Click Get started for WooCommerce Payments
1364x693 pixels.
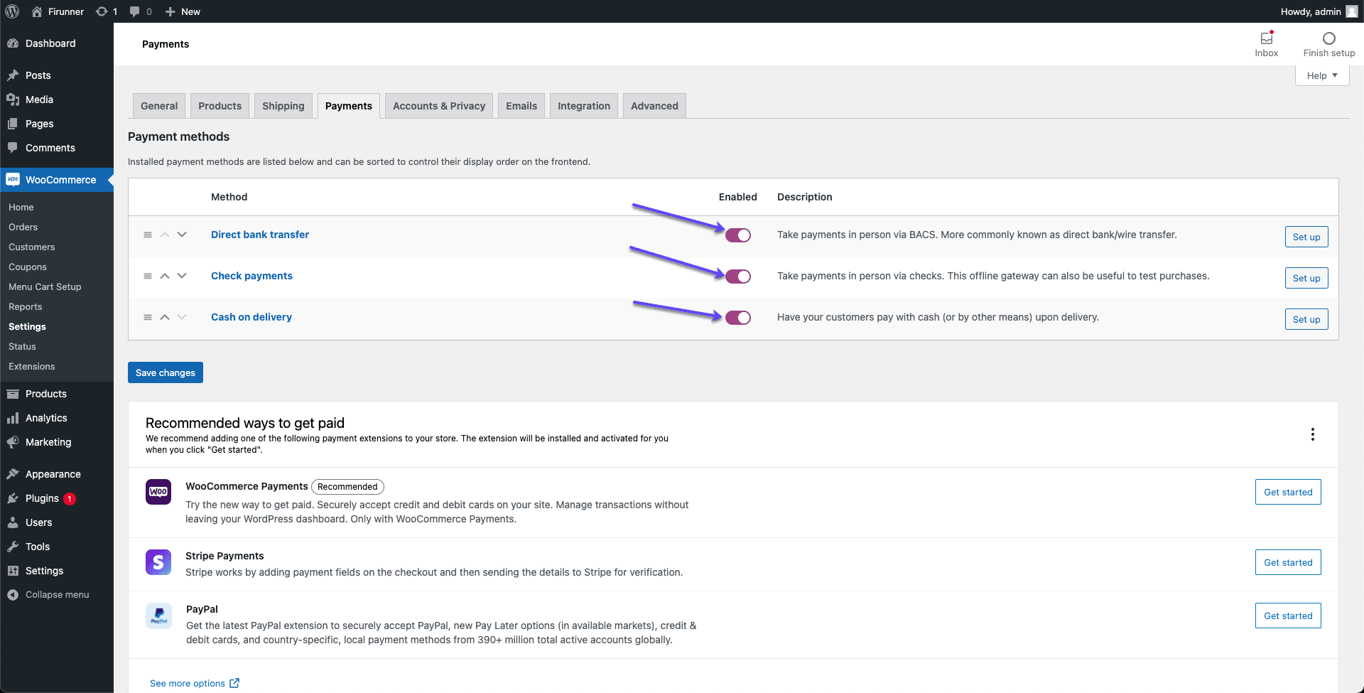point(1288,492)
